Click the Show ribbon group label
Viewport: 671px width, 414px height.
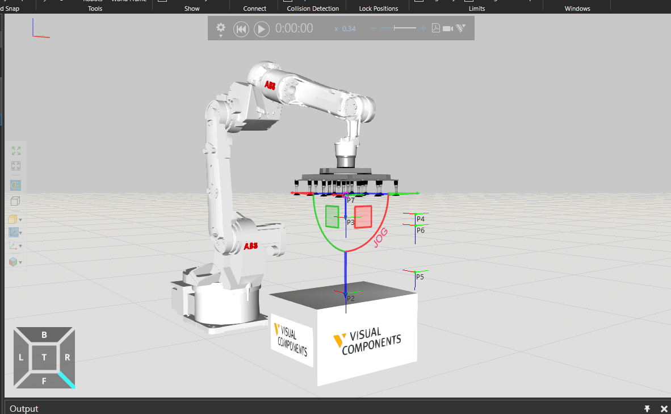192,9
